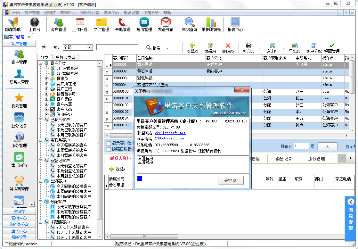Open the www.lenosoft.net website link
This screenshot has width=358, height=249.
click(x=170, y=133)
